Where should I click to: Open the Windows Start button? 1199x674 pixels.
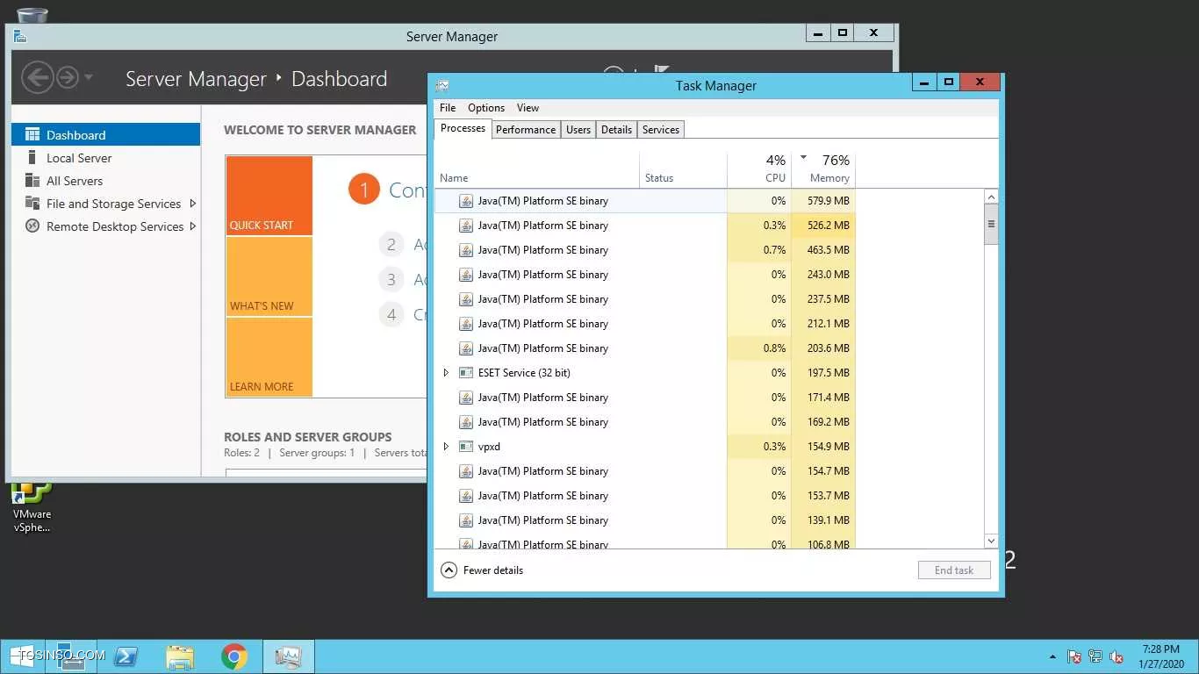pos(22,656)
